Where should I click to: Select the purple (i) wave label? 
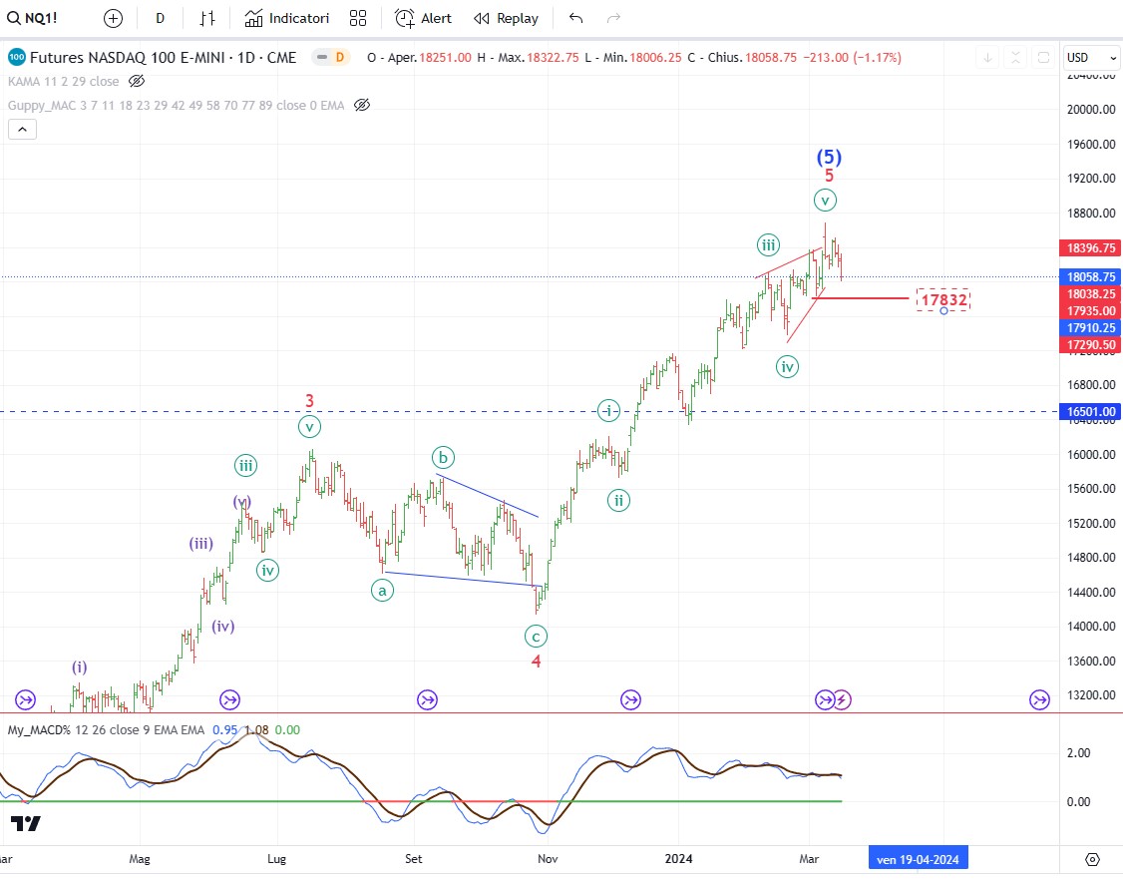point(79,667)
